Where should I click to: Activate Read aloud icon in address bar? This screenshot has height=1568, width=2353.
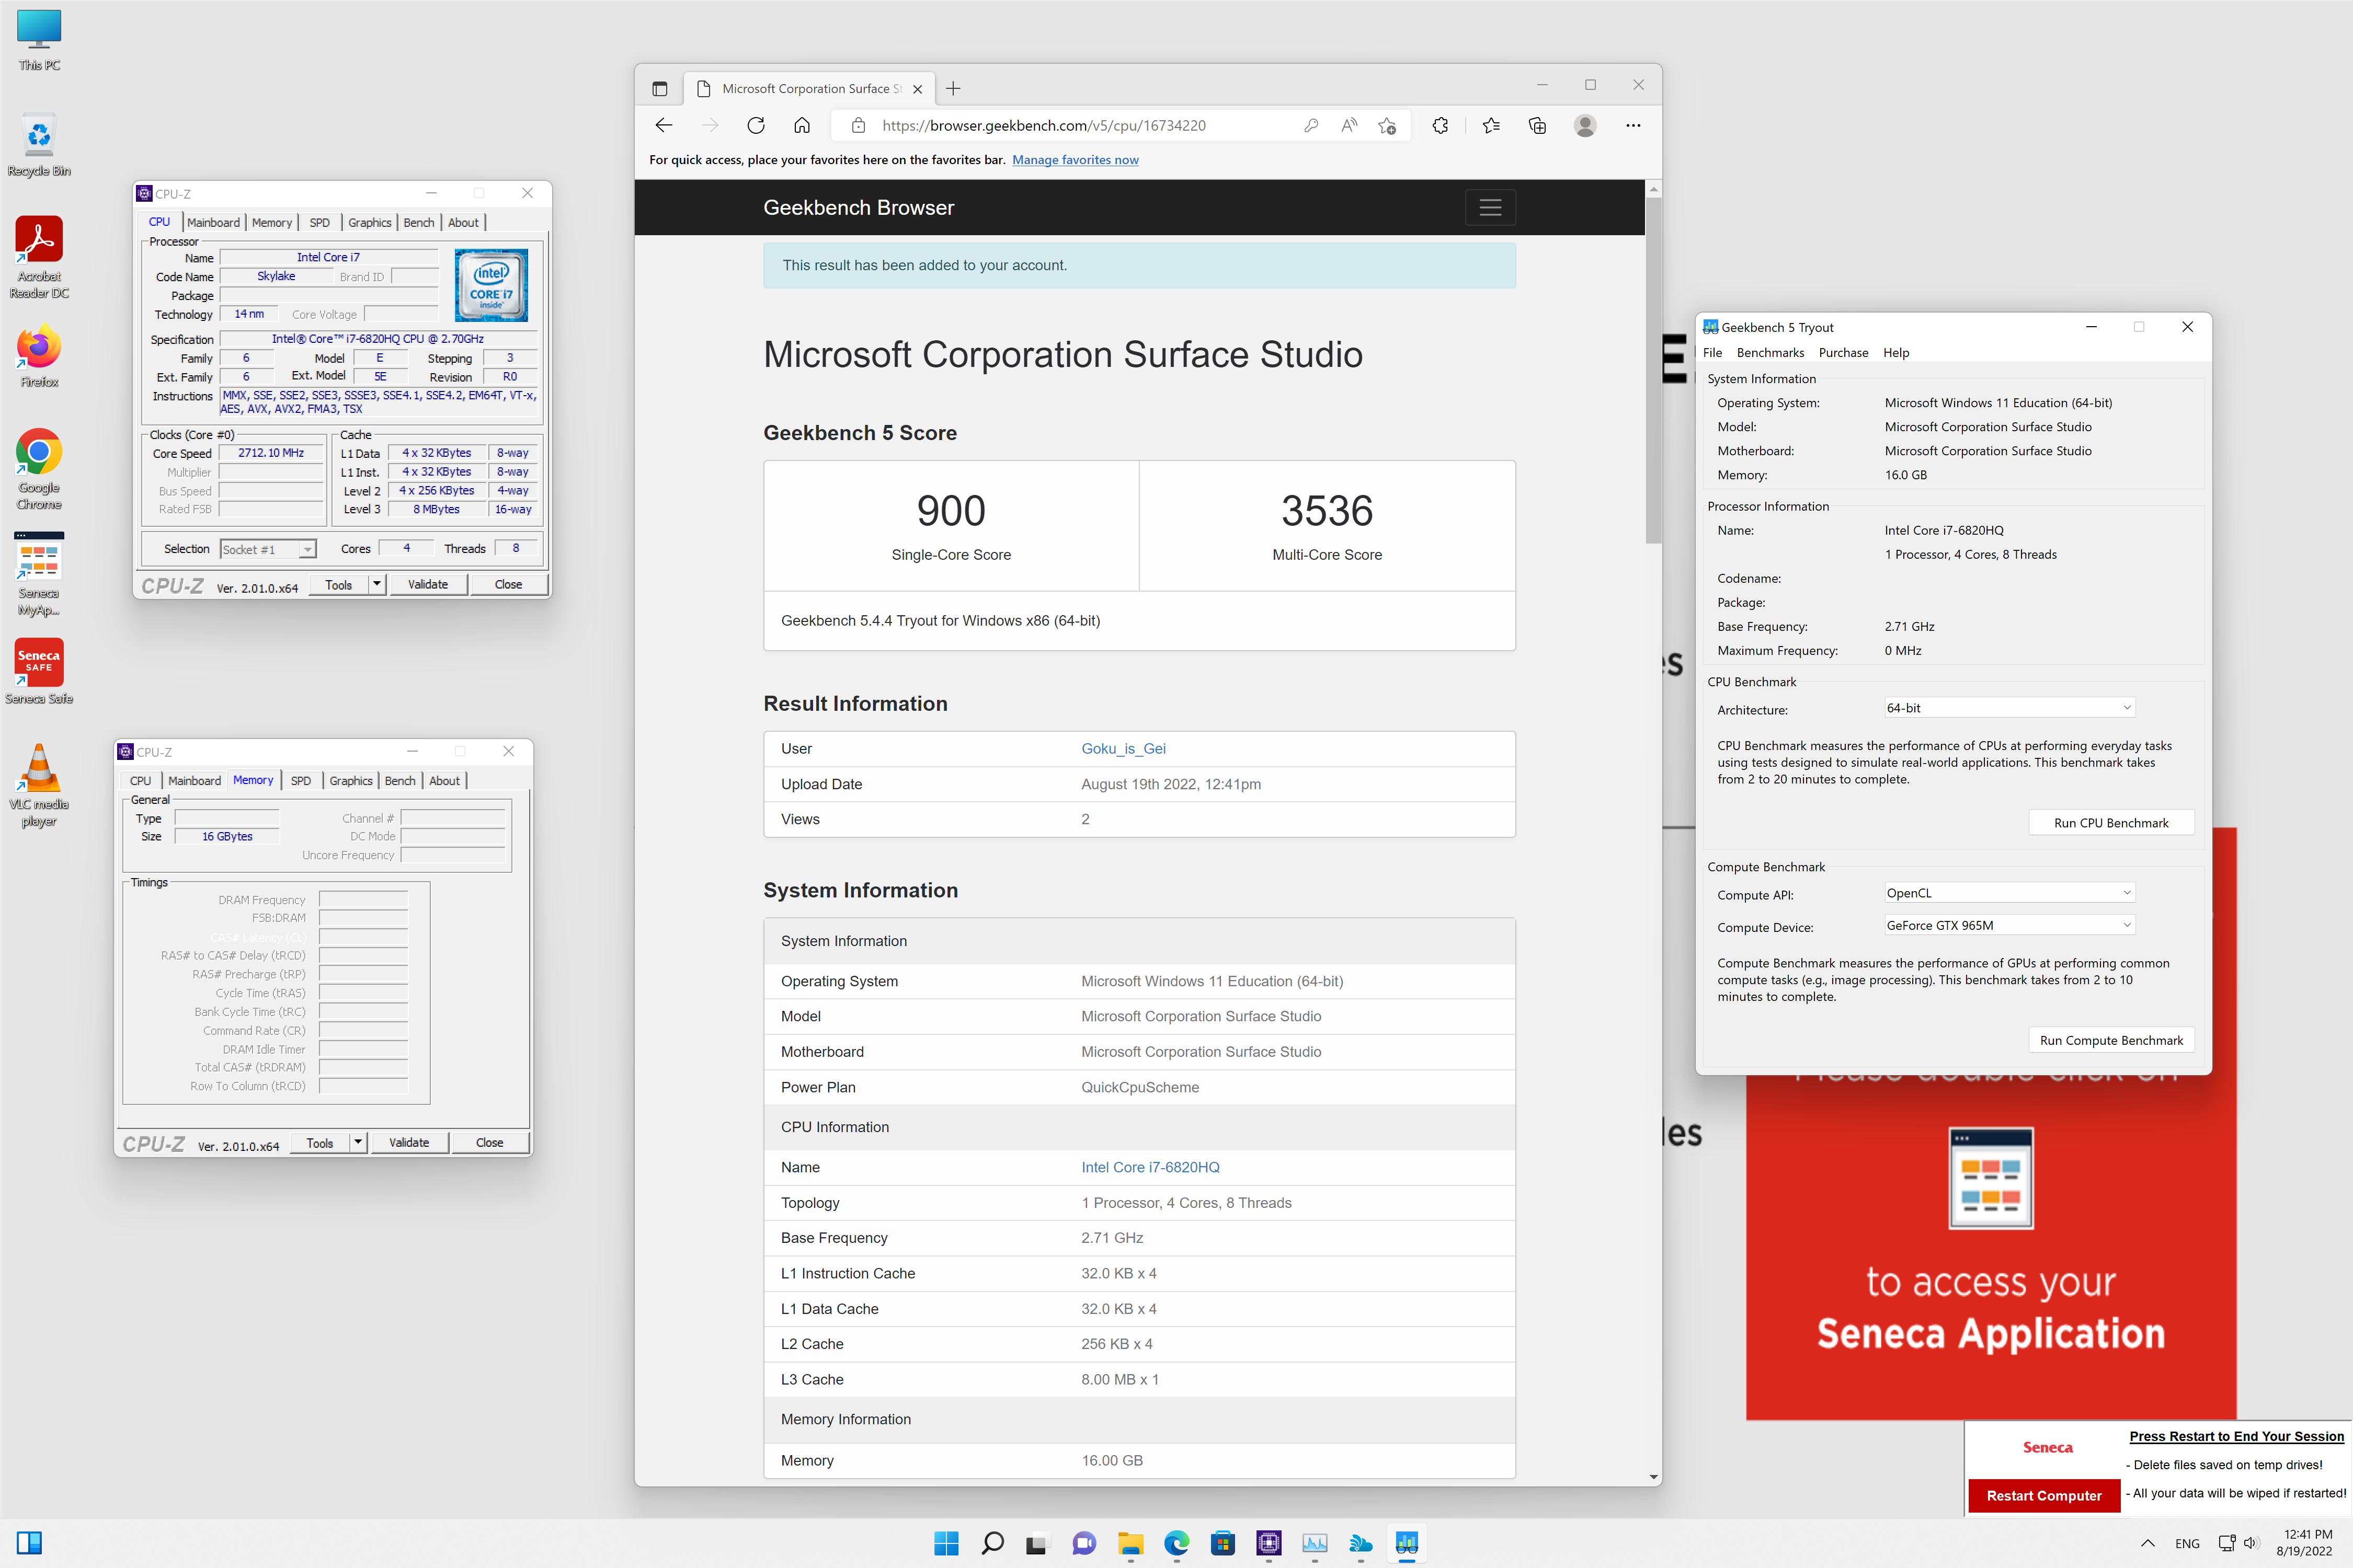(x=1349, y=125)
